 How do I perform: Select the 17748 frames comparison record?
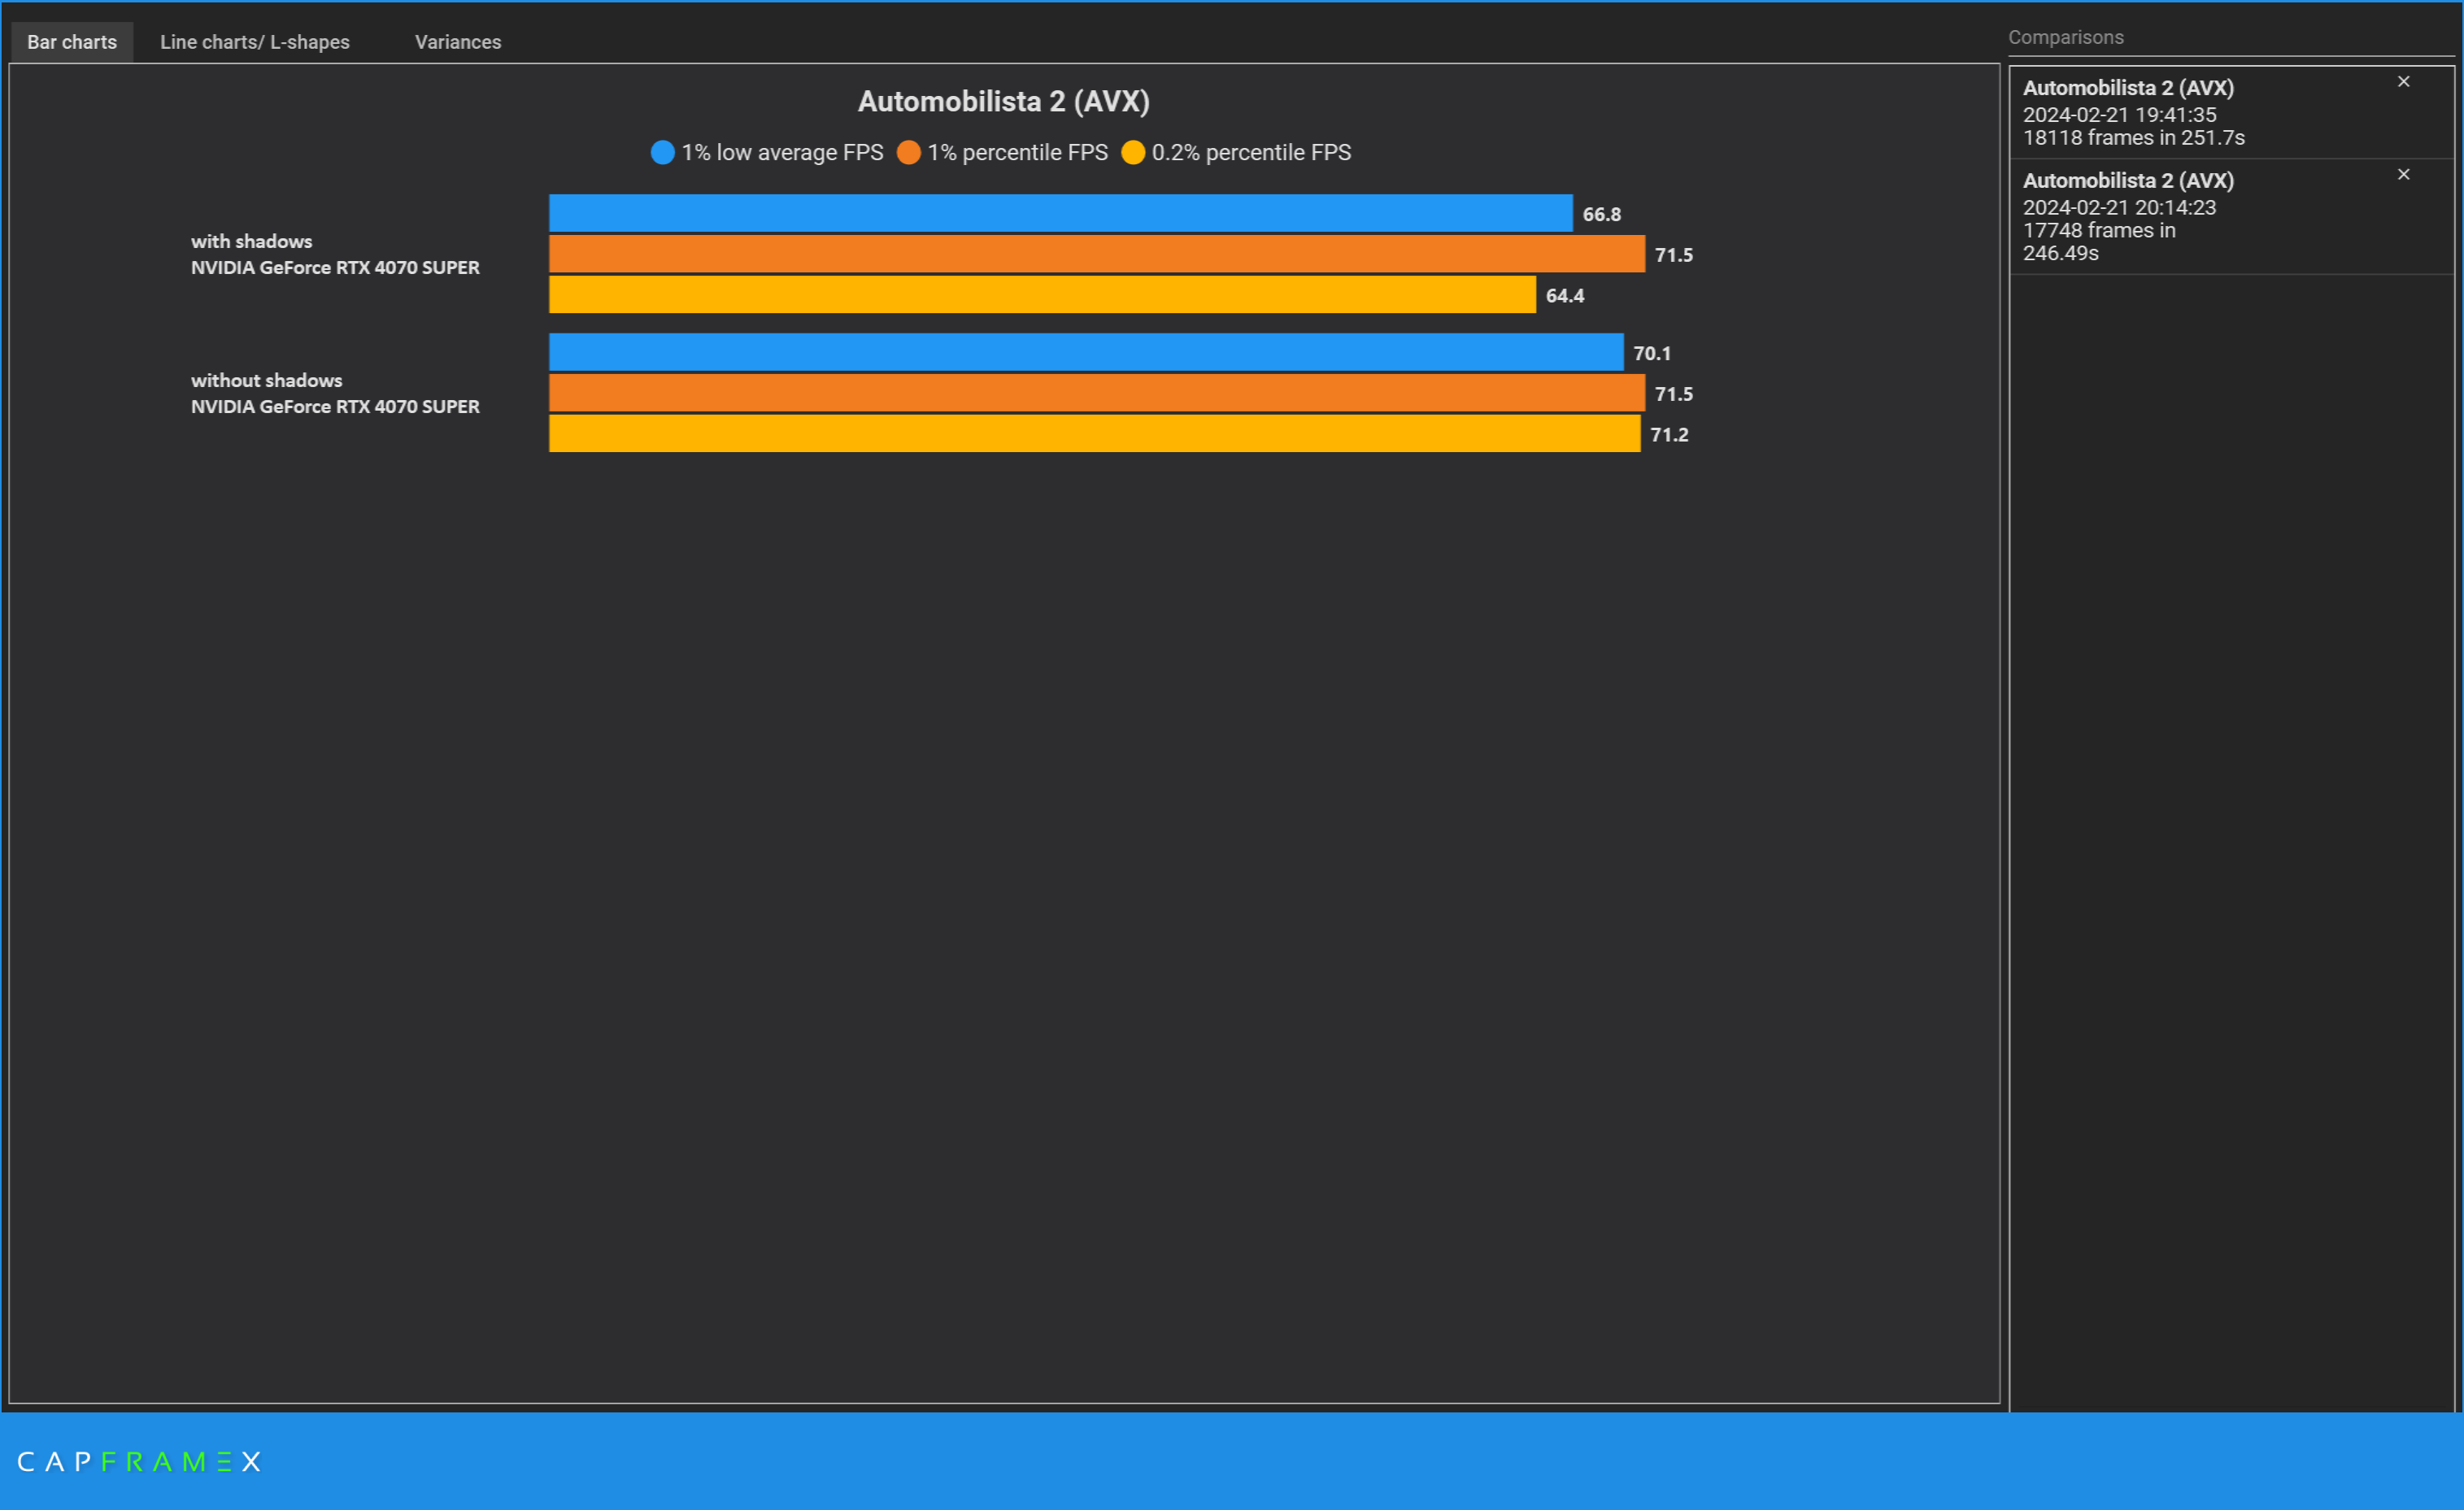[2231, 217]
